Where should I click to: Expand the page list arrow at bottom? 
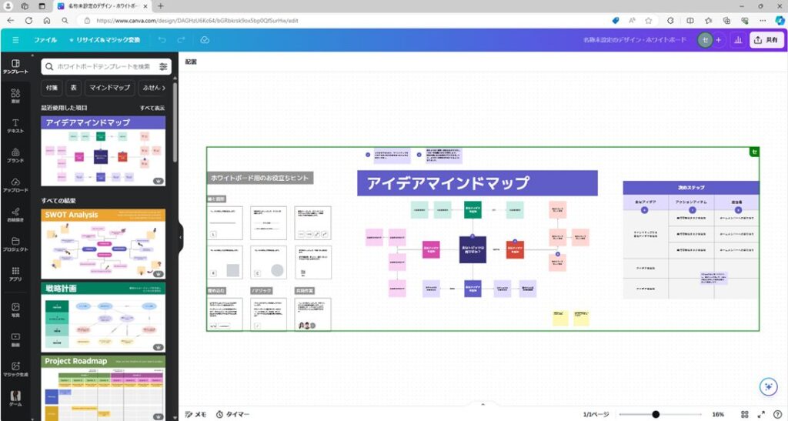tap(482, 404)
